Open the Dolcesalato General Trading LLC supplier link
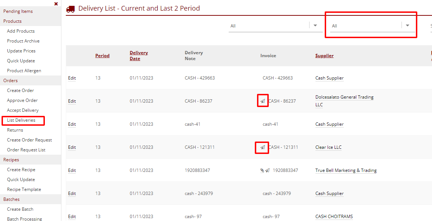 coord(344,97)
